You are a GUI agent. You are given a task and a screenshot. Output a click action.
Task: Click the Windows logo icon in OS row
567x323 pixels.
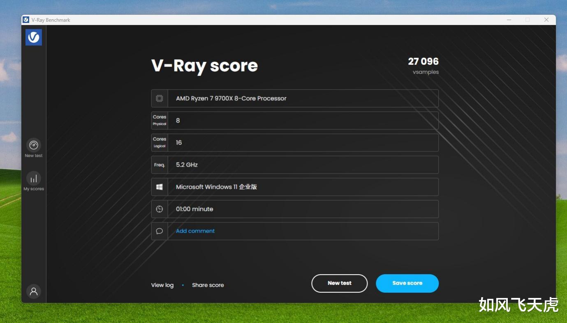tap(160, 187)
